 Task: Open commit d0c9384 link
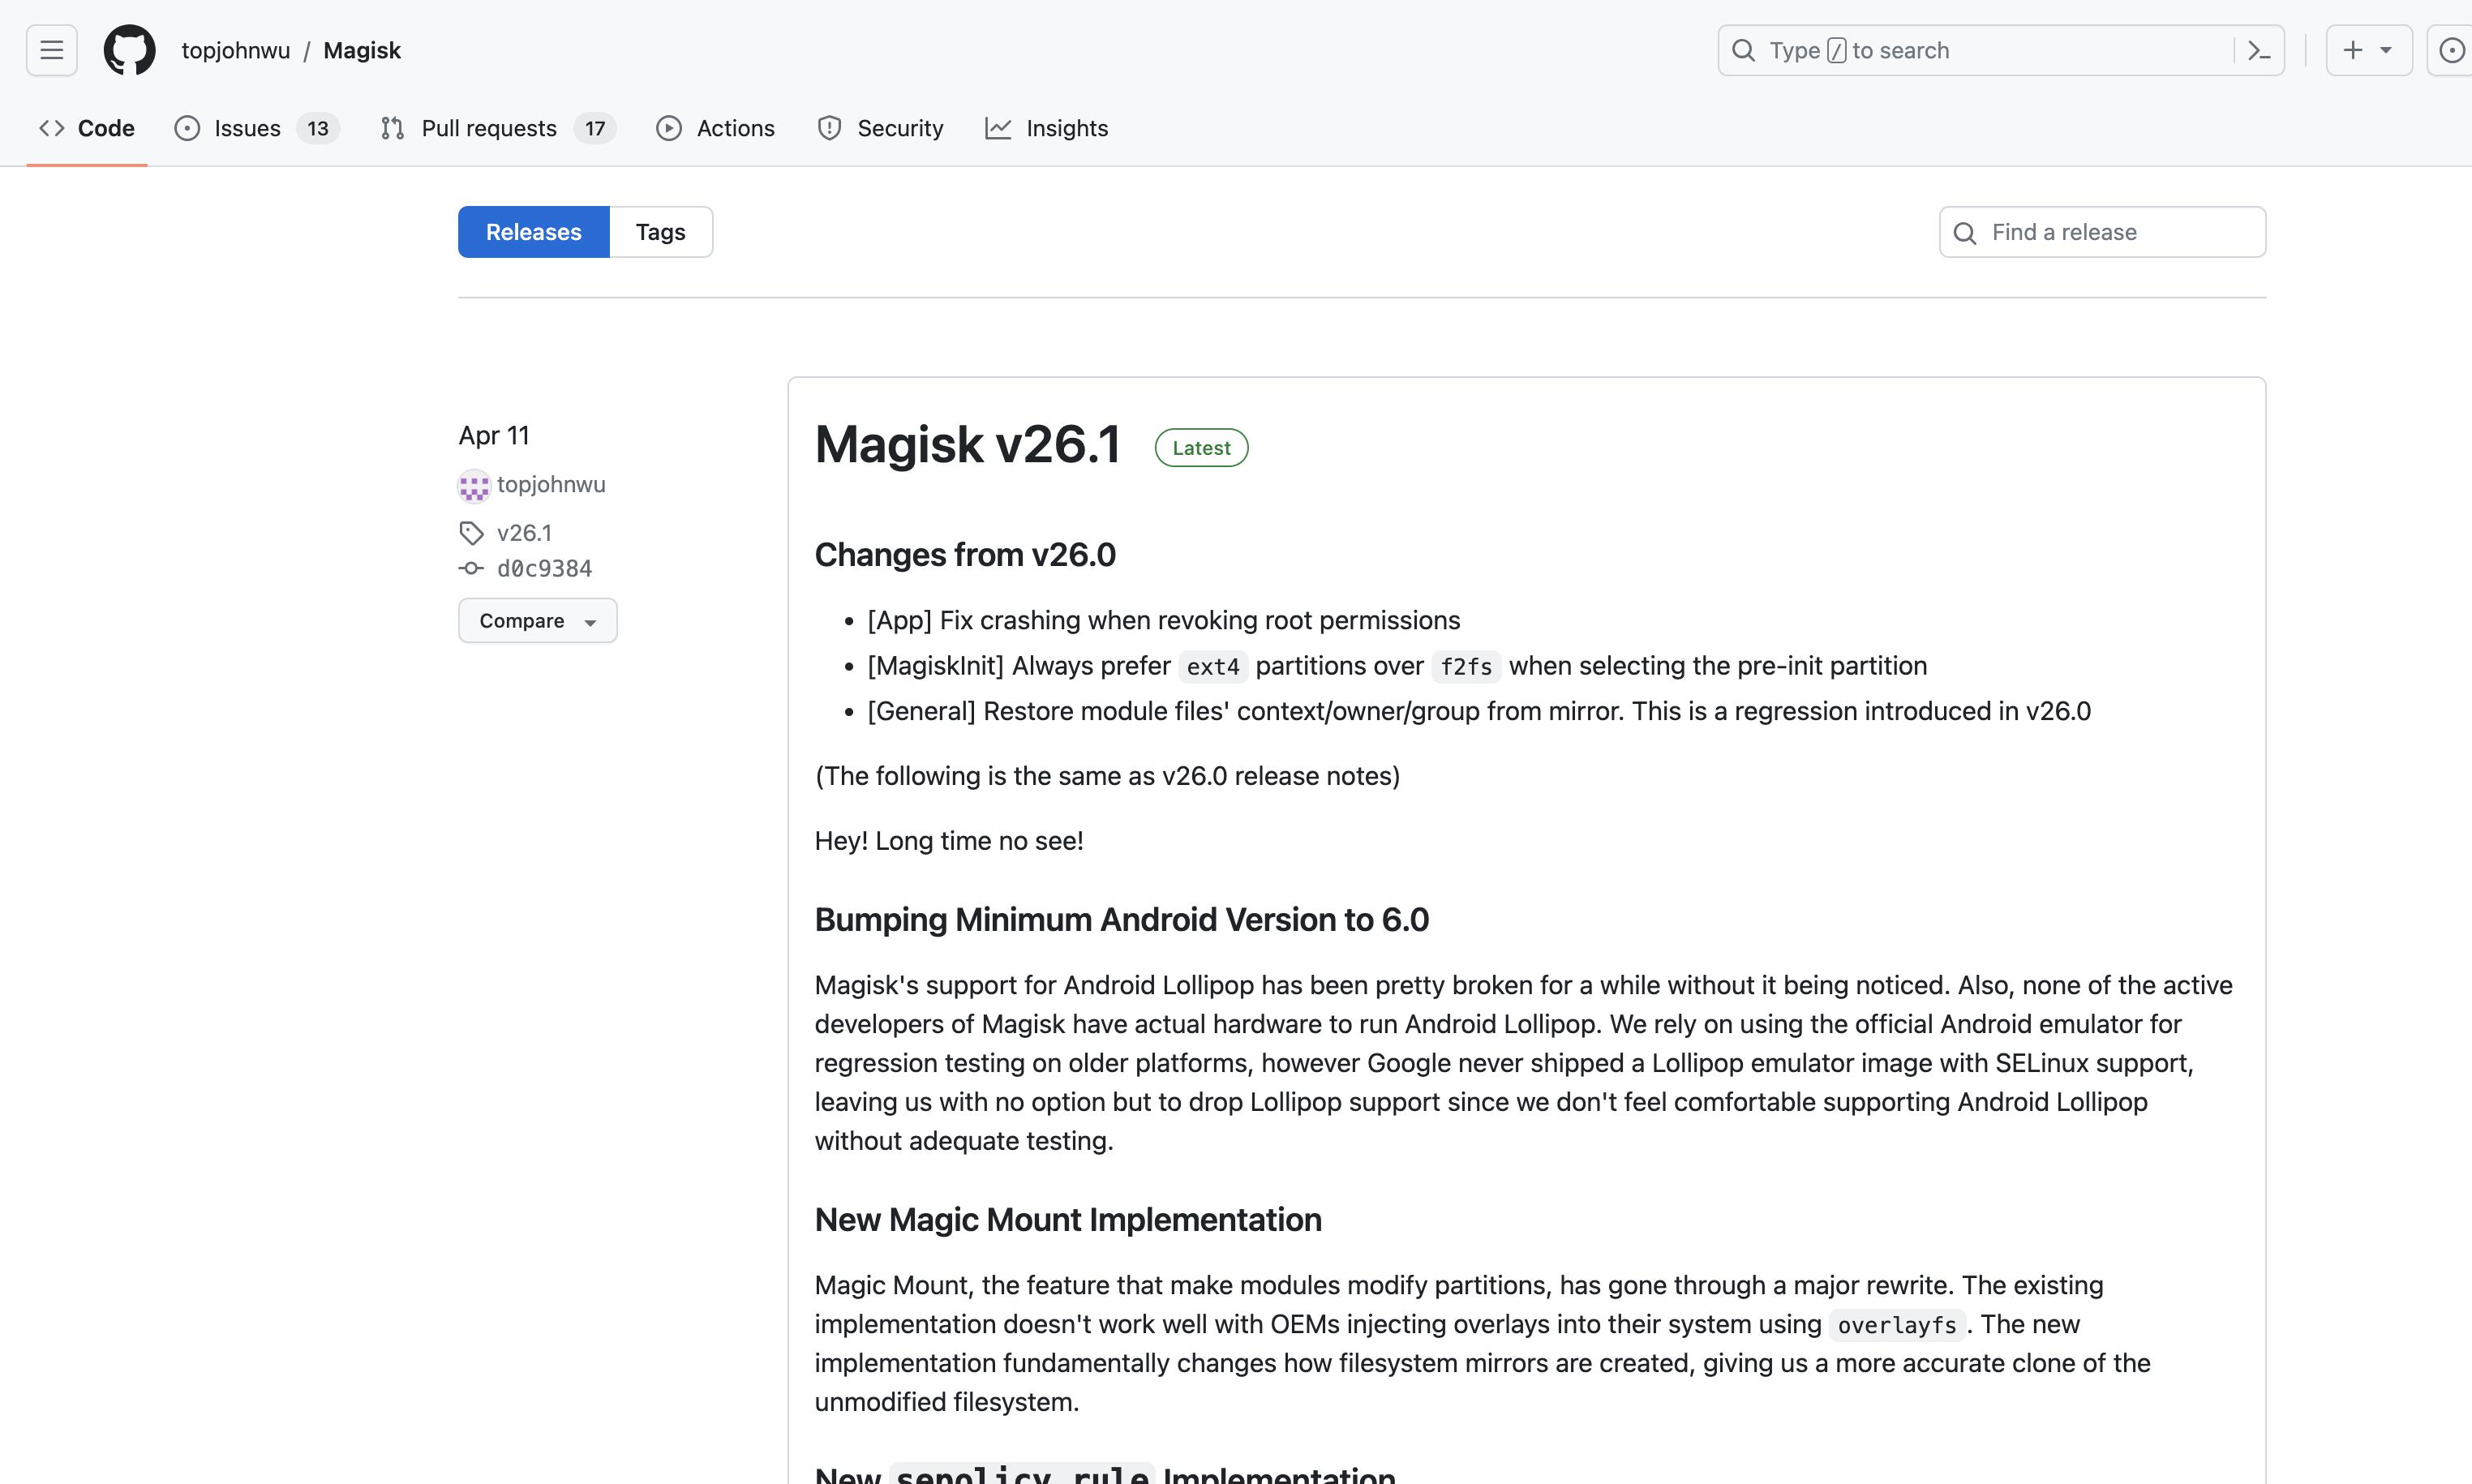coord(544,568)
